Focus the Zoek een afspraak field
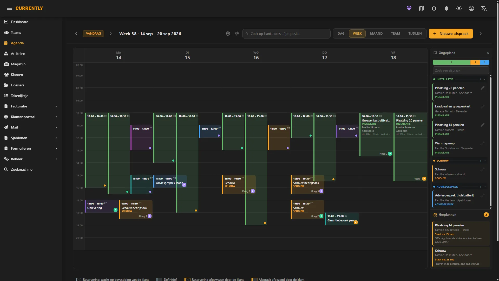This screenshot has height=281, width=499. tap(461, 71)
